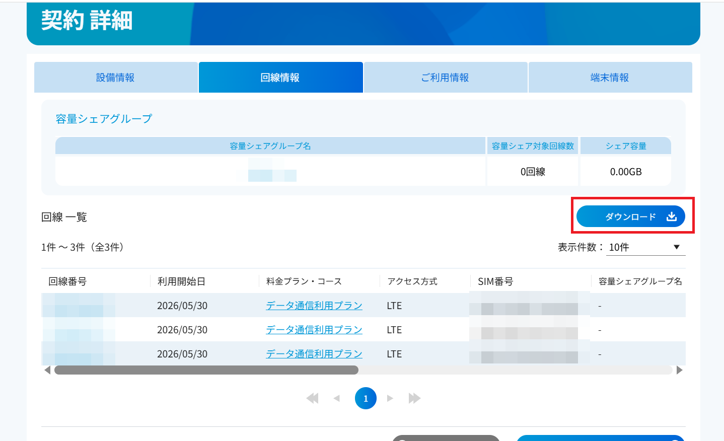Click the 容量シェアグループ section title
The width and height of the screenshot is (724, 441).
click(x=104, y=119)
